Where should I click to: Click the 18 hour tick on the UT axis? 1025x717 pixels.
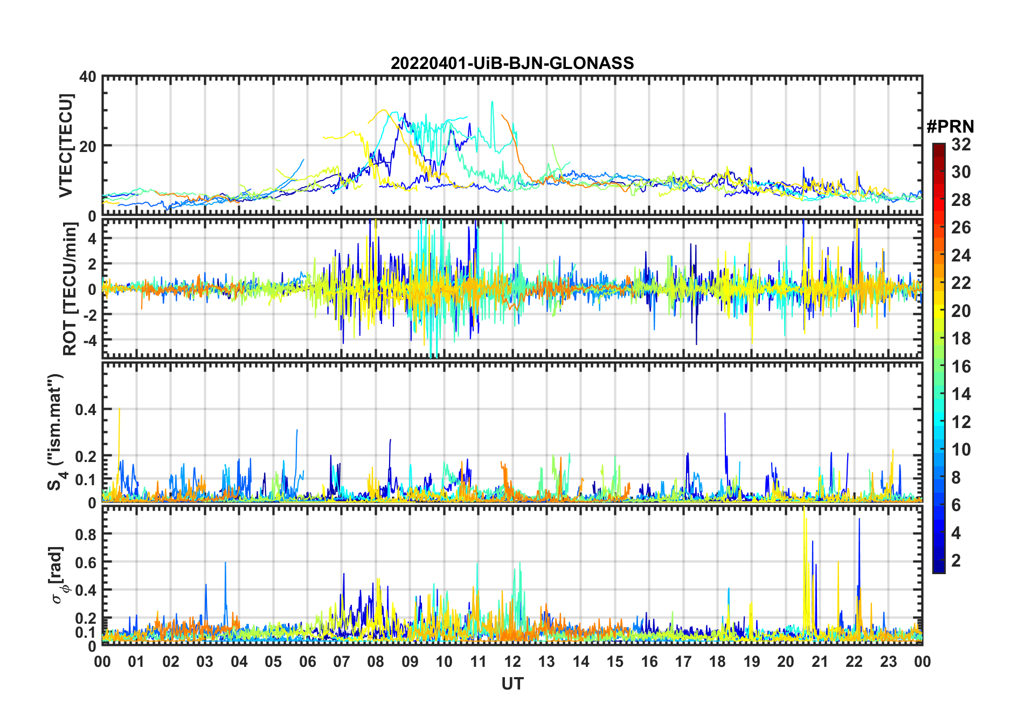717,661
